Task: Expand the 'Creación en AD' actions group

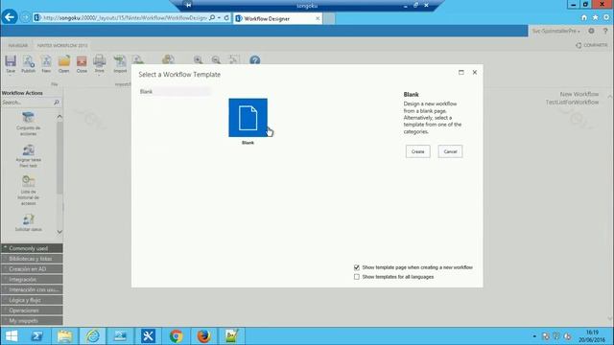Action: 32,269
